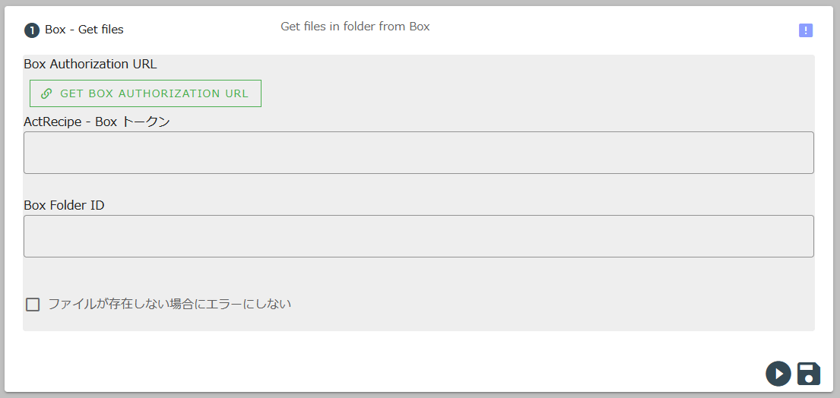This screenshot has height=398, width=840.
Task: Click the blue exclamation alert icon
Action: click(x=805, y=30)
